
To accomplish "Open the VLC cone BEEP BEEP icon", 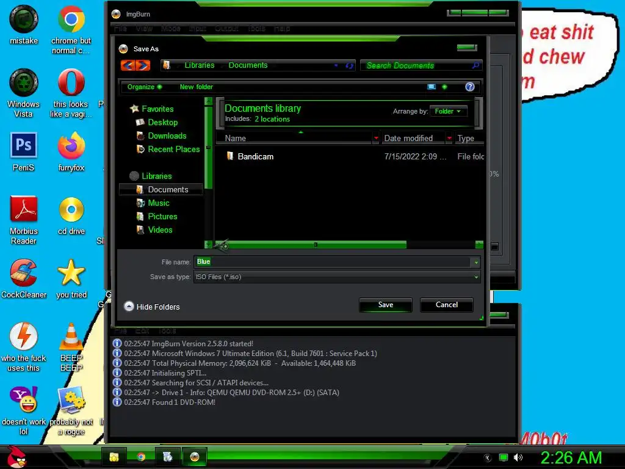I will [71, 347].
